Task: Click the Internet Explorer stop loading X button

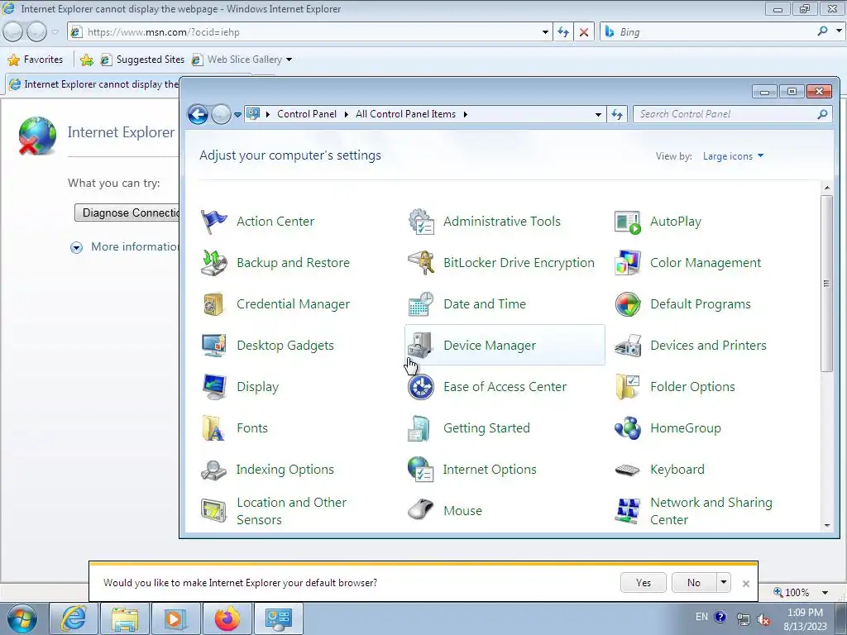Action: pos(584,32)
